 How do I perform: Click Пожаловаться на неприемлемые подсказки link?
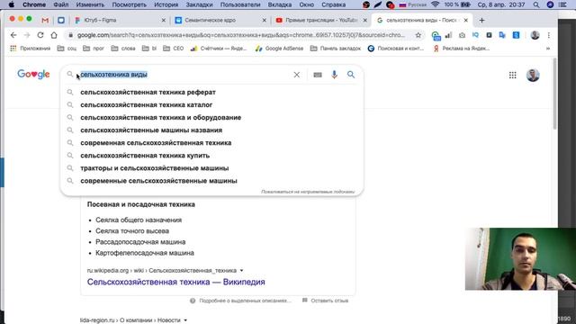click(308, 192)
